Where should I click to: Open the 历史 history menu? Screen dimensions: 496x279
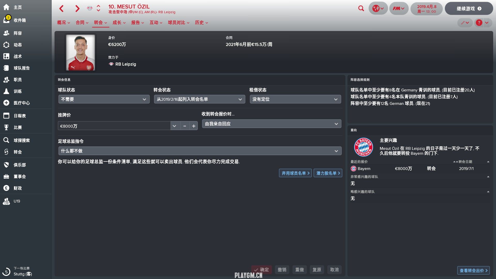click(202, 22)
